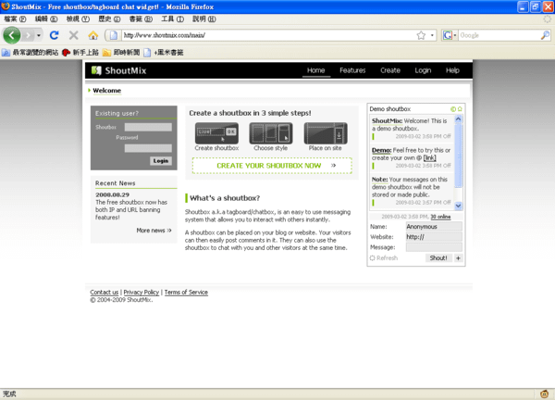
Task: Click the 30 online link
Action: (440, 217)
